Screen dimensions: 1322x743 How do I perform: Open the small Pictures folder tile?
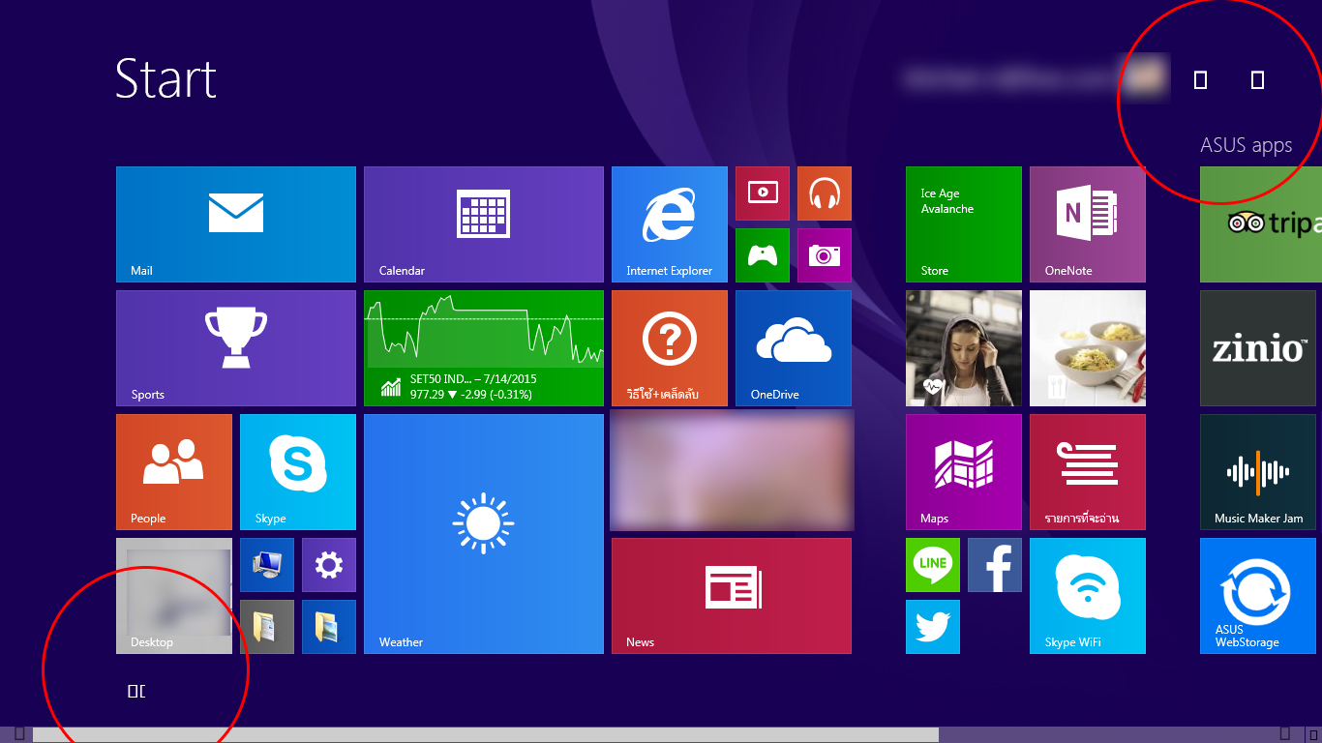click(x=329, y=627)
